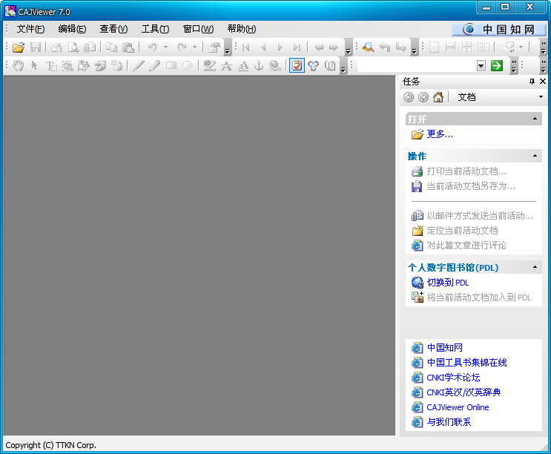The width and height of the screenshot is (551, 454).
Task: Collapse the 个人数字图书馆(PDL) section
Action: [x=535, y=268]
